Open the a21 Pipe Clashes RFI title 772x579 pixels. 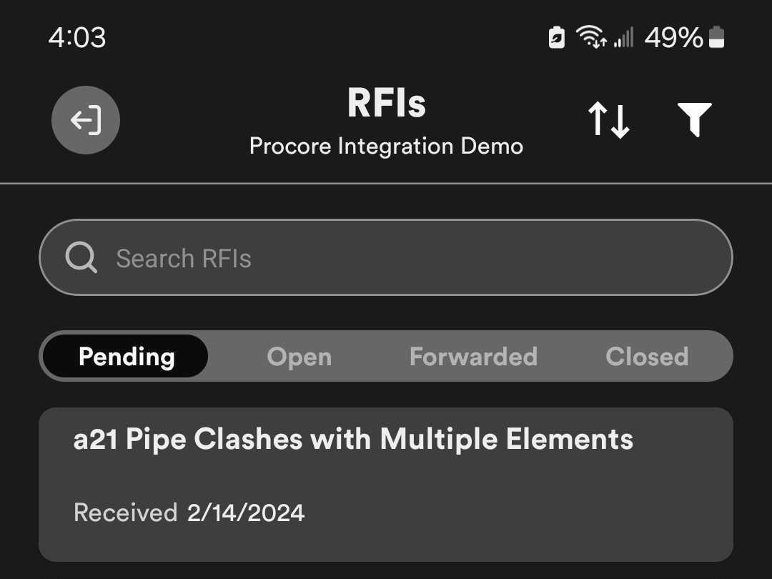click(353, 439)
